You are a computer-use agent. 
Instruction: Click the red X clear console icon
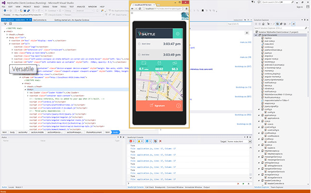click(x=160, y=141)
